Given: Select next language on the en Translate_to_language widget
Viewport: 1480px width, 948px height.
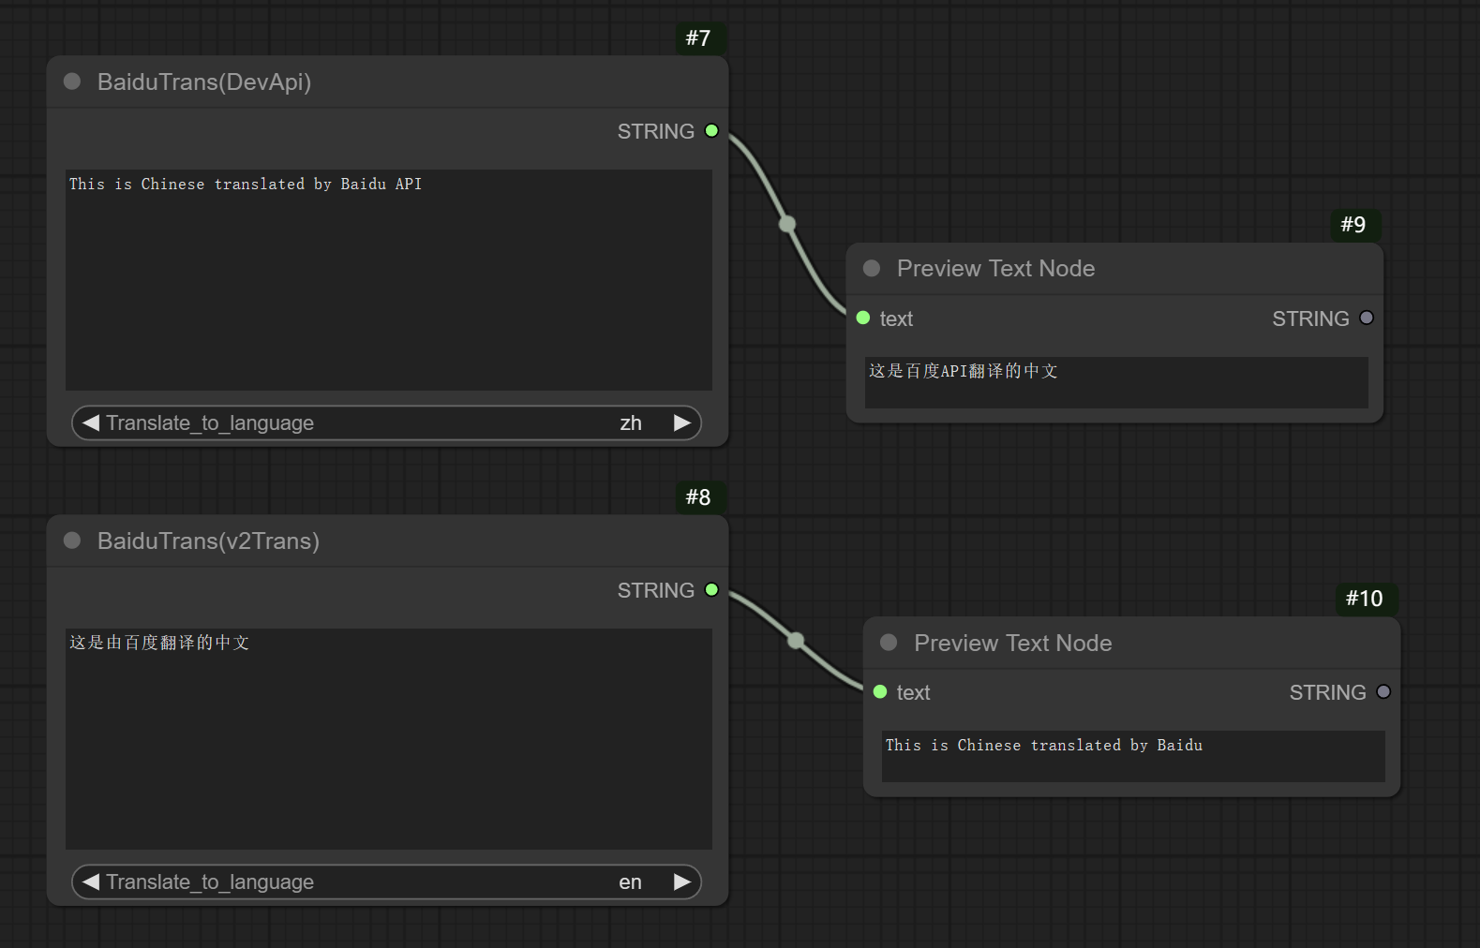Looking at the screenshot, I should point(682,881).
